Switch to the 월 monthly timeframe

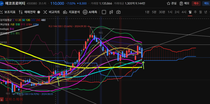(x=200, y=12)
